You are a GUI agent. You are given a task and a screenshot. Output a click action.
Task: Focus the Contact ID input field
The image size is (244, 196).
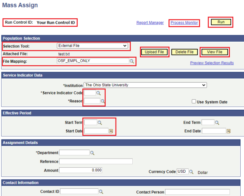(79, 191)
